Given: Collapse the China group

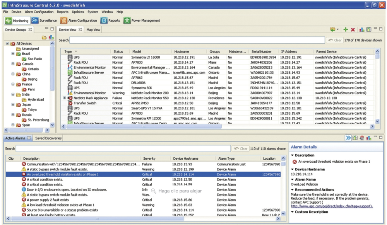Looking at the screenshot, I should click(x=13, y=74).
